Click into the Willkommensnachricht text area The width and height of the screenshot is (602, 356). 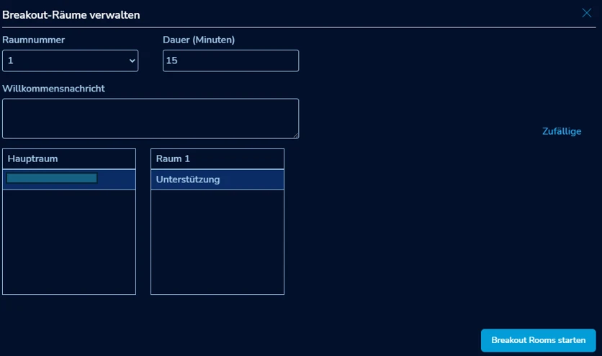point(150,118)
